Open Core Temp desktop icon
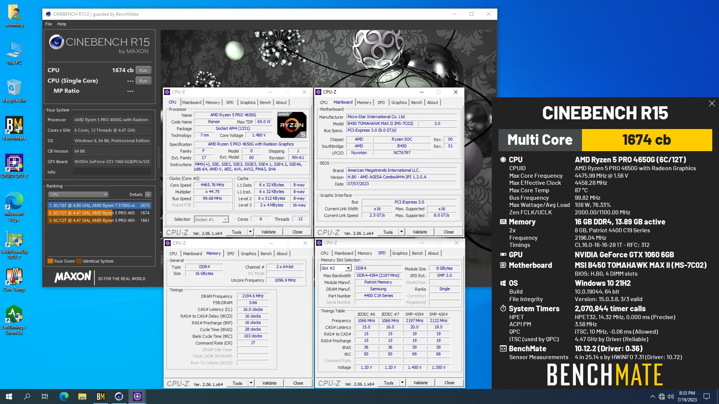 [x=14, y=280]
